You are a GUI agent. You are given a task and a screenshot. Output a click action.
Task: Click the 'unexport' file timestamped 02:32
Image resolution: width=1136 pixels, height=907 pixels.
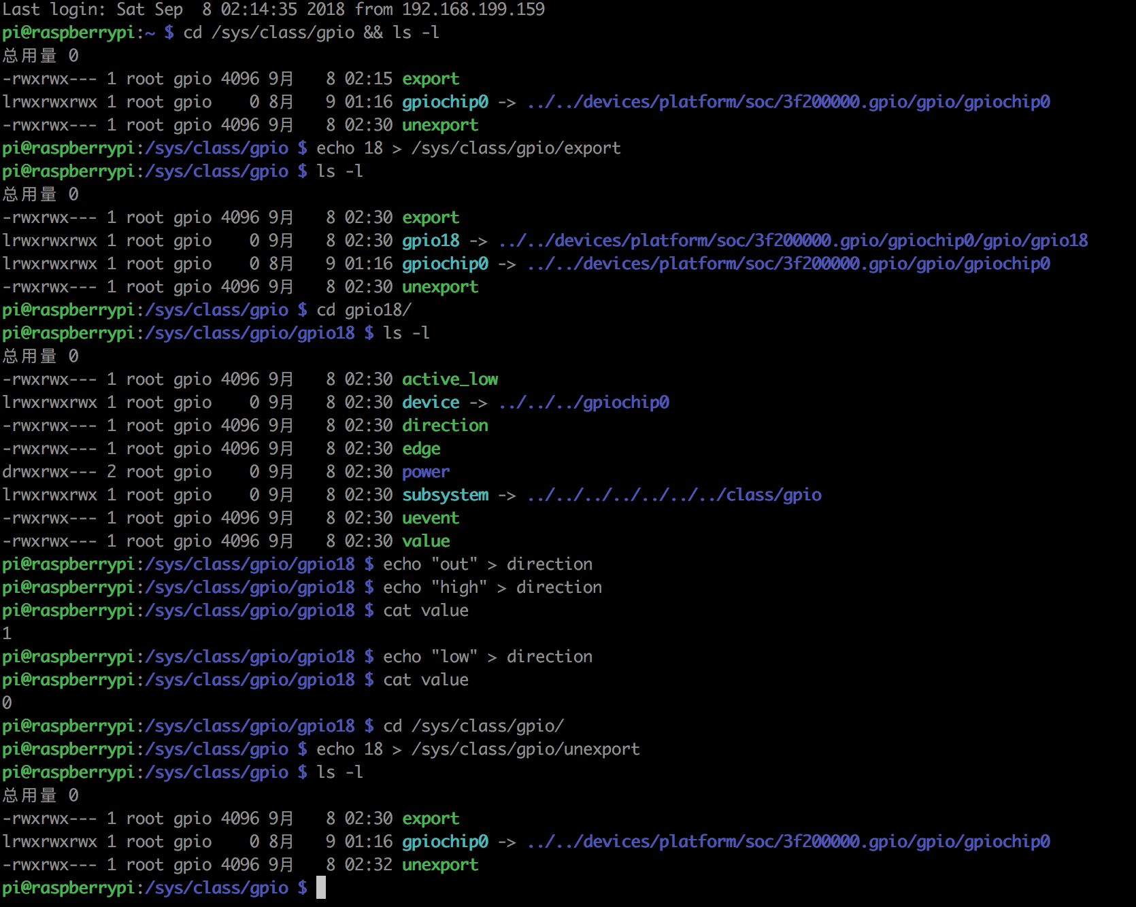pos(440,865)
